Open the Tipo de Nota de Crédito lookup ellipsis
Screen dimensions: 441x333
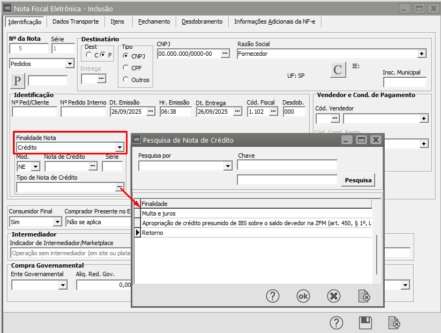pyautogui.click(x=118, y=187)
